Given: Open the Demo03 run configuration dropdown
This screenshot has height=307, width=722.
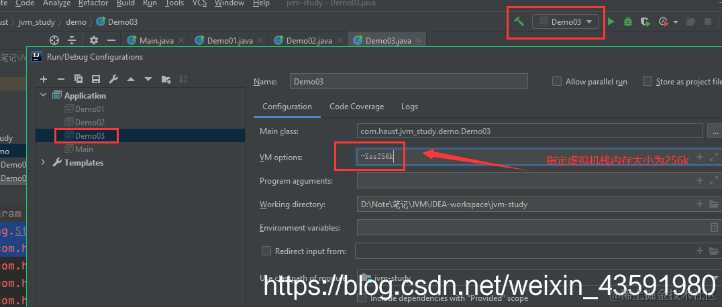Looking at the screenshot, I should [x=566, y=21].
